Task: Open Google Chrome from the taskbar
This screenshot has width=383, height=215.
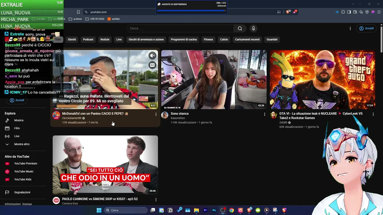Action: point(232,210)
